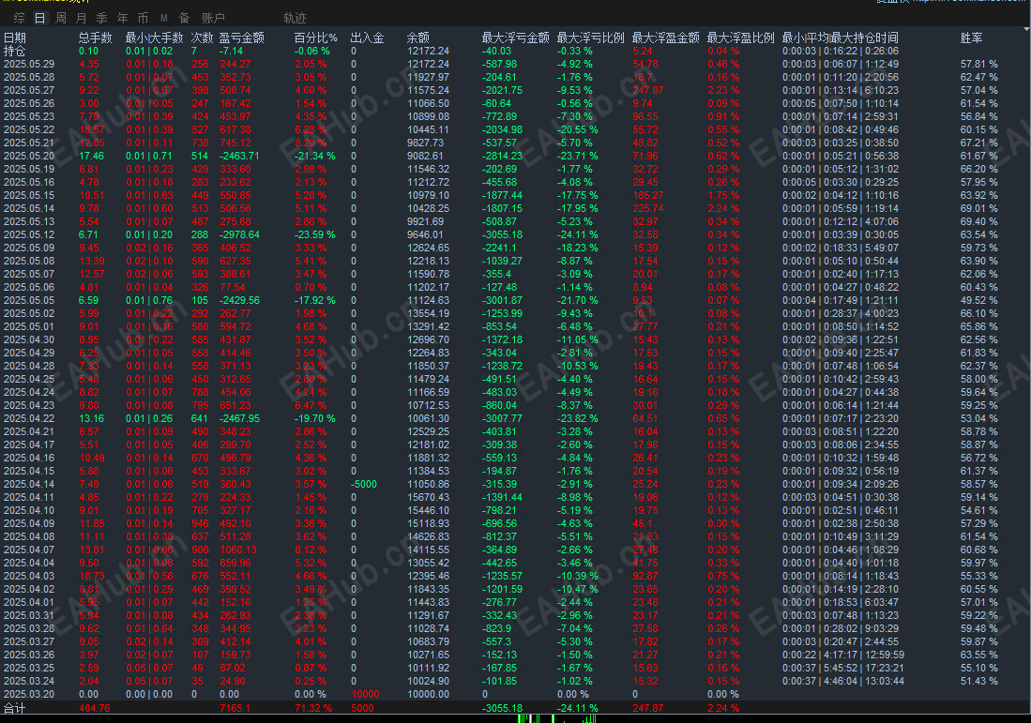Click the 百分比% column header

(315, 38)
